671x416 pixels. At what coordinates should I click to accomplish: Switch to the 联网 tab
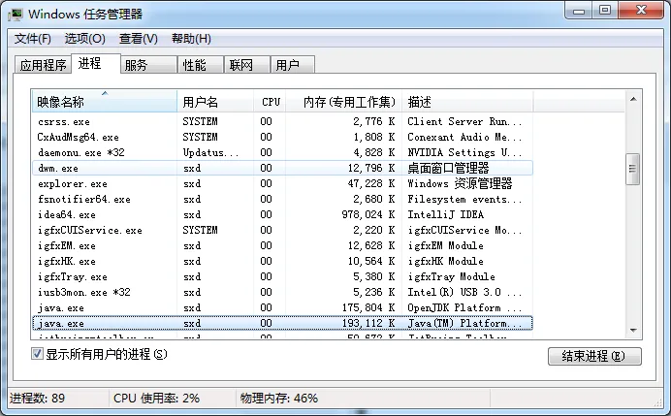coord(241,66)
